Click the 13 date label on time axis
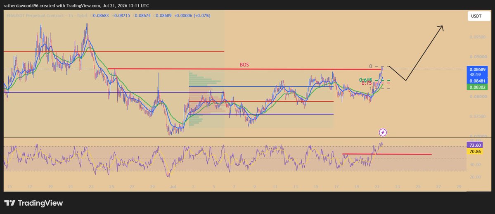Viewport: 495px width, 214px height. click(296, 187)
